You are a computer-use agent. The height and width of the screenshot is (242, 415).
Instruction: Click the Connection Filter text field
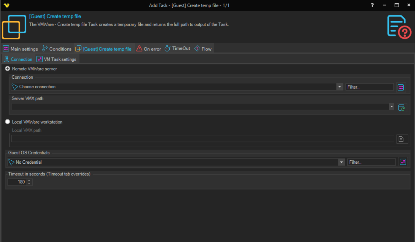click(x=369, y=87)
